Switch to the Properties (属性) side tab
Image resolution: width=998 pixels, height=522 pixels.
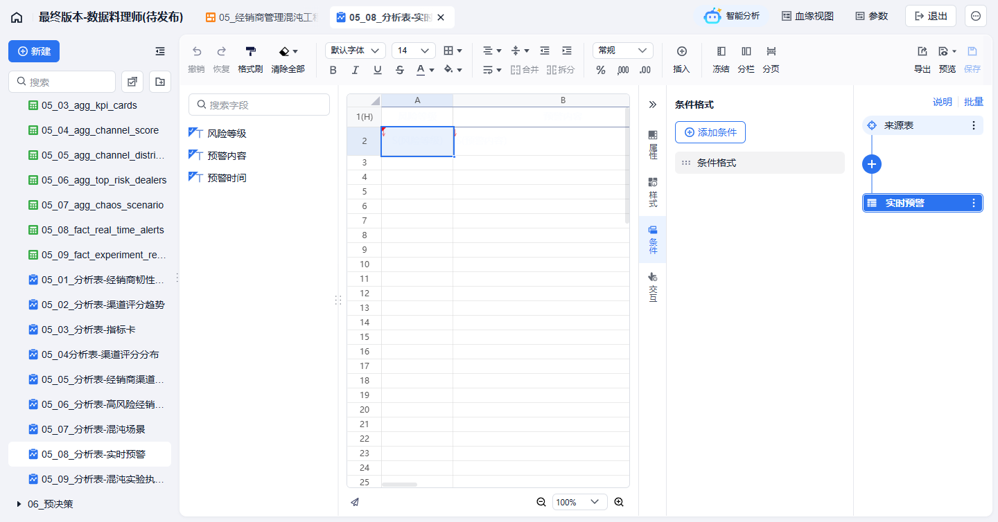[652, 144]
